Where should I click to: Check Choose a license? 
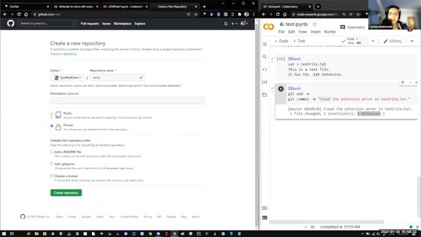click(51, 176)
